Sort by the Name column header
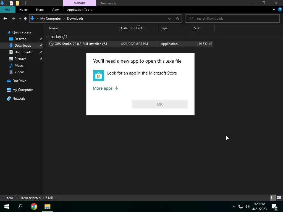The height and width of the screenshot is (212, 283). click(x=83, y=28)
